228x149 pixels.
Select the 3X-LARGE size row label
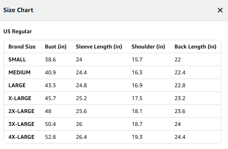(x=21, y=124)
